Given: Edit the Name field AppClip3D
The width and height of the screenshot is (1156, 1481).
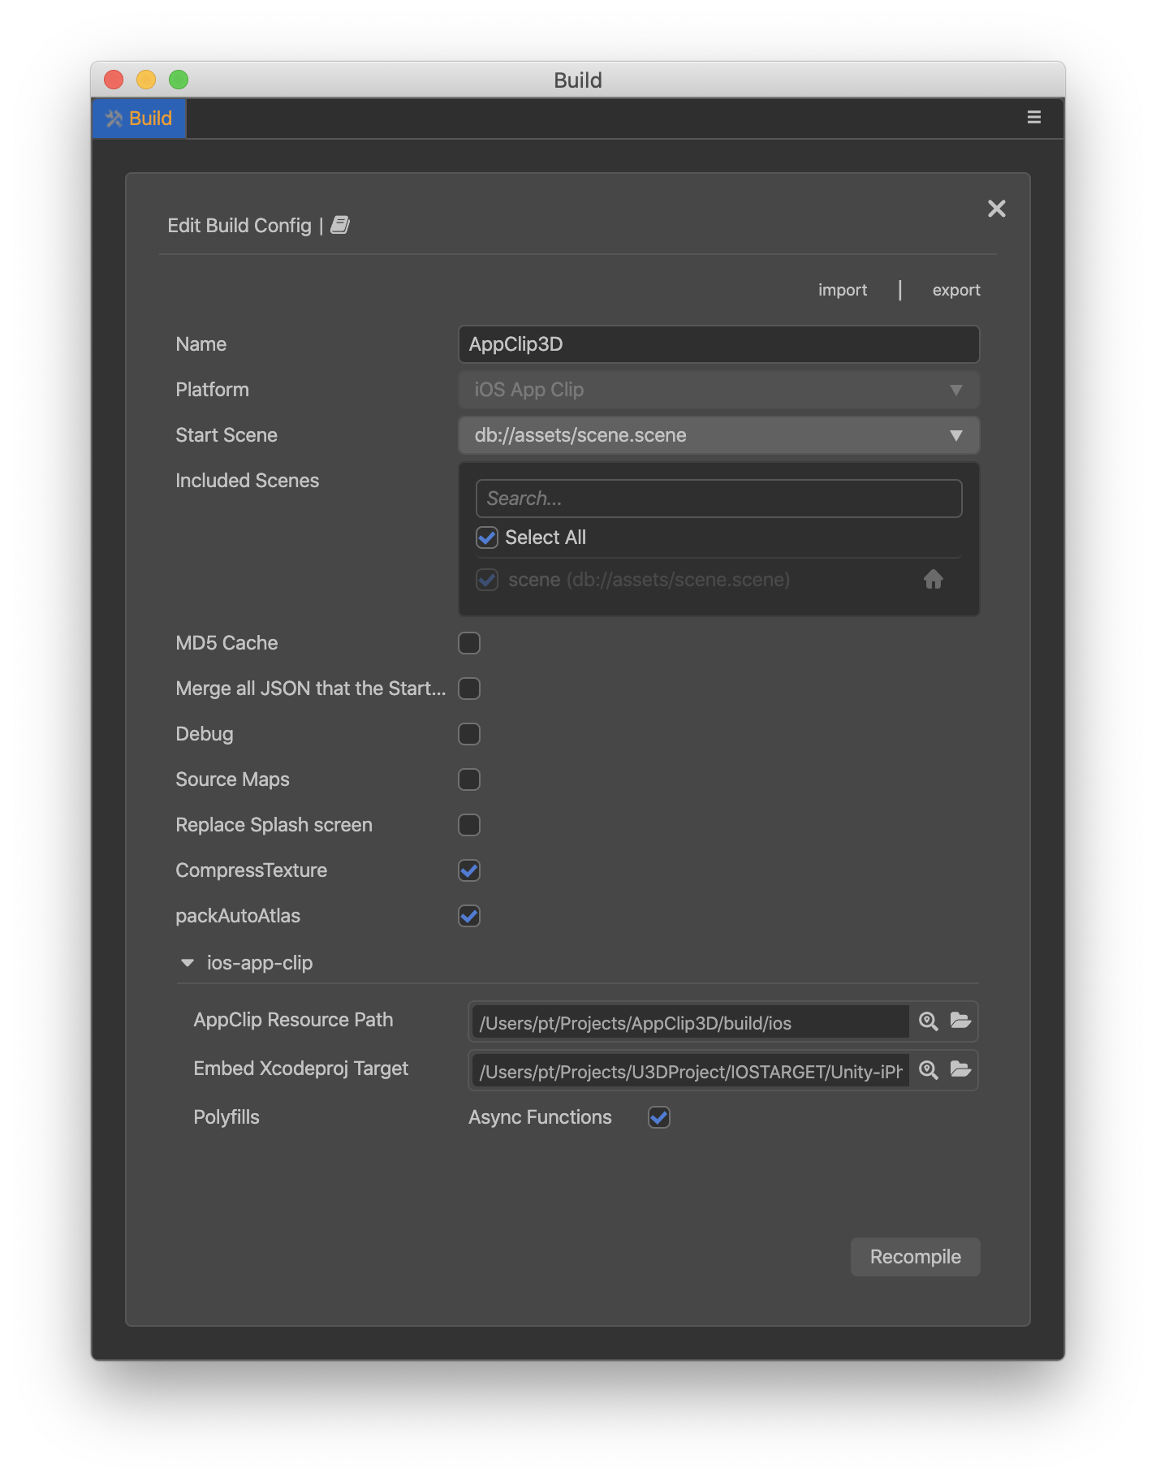Looking at the screenshot, I should (718, 344).
